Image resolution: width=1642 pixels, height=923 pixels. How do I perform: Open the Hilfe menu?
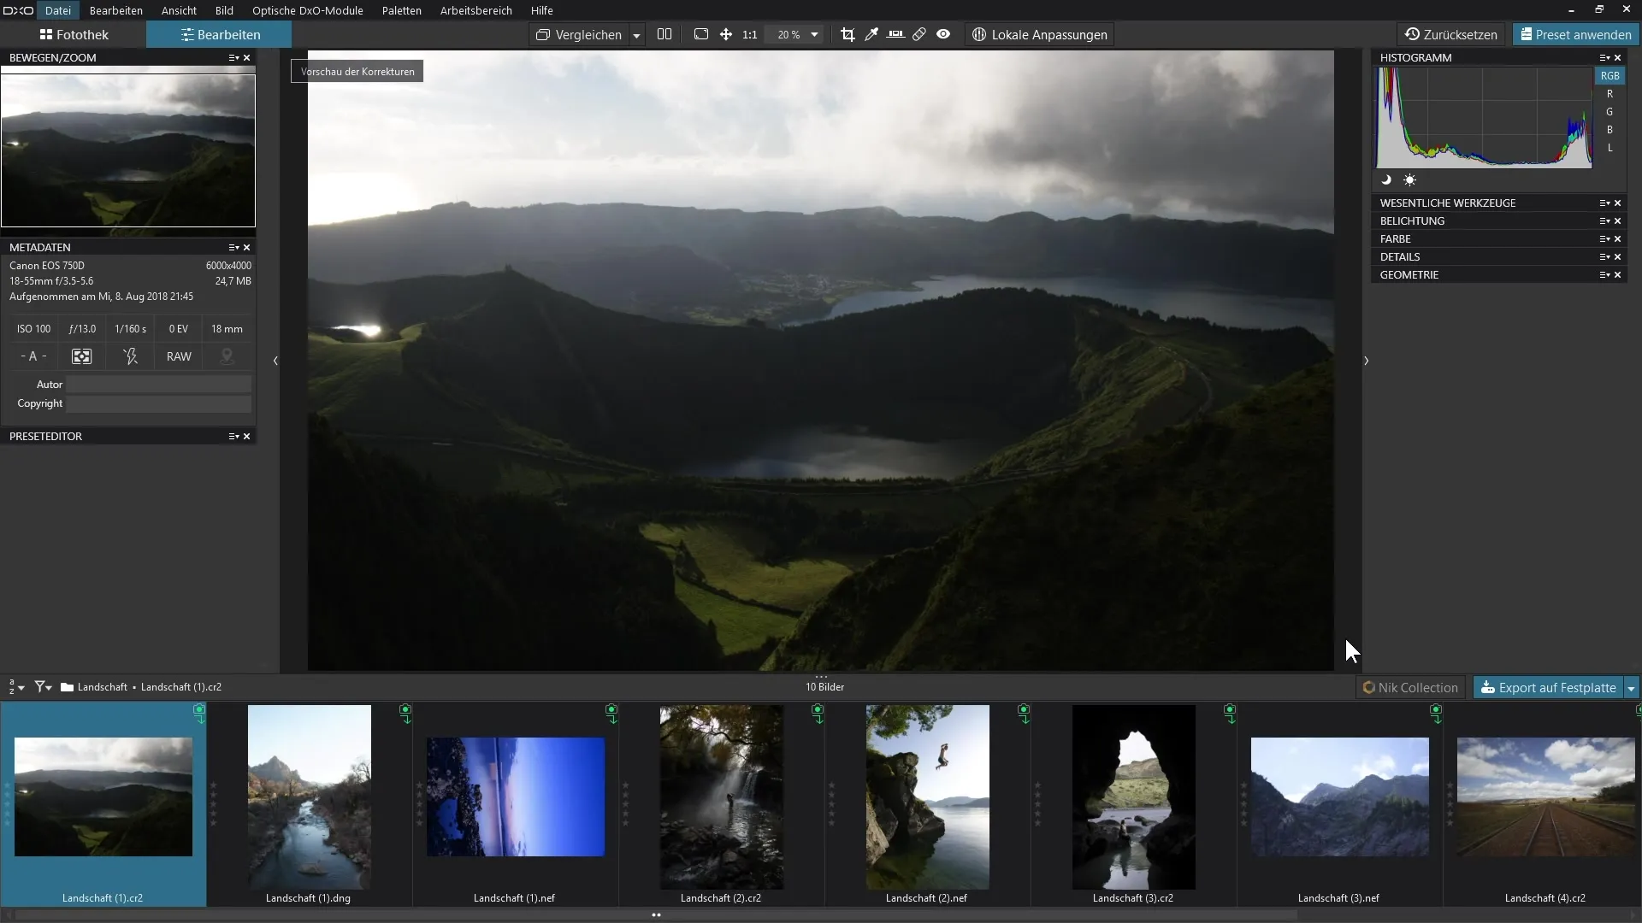click(542, 10)
